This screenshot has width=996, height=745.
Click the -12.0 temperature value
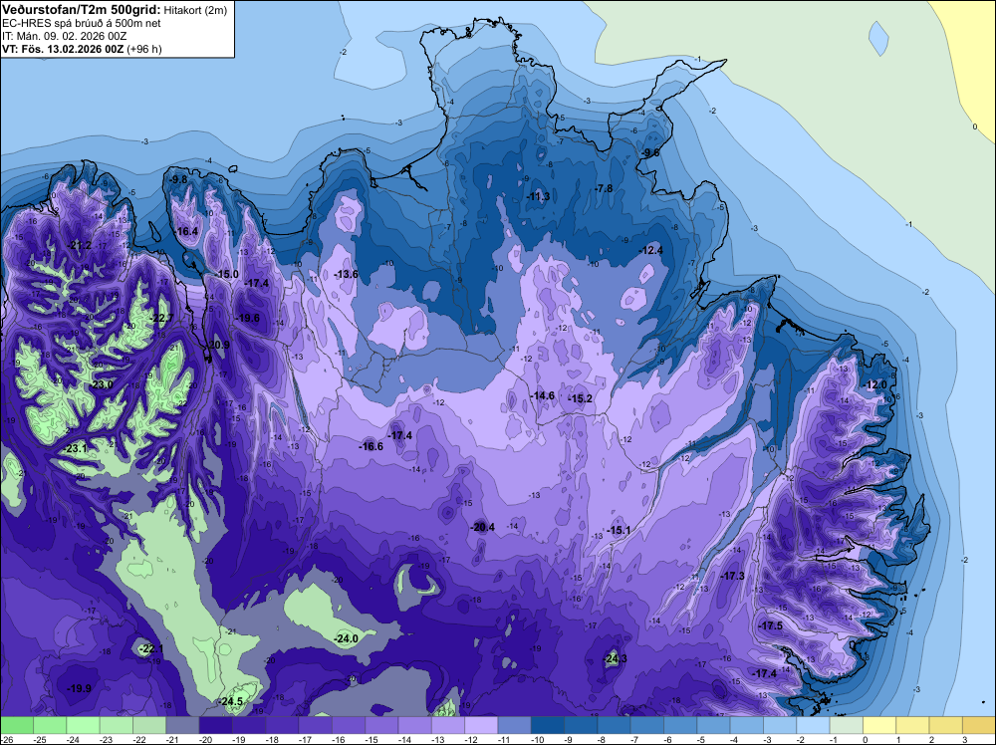(x=875, y=384)
